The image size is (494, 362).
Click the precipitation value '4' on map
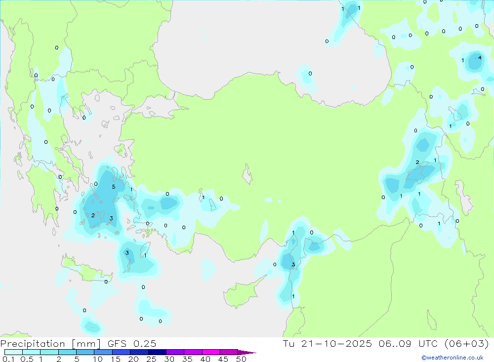[x=480, y=57]
